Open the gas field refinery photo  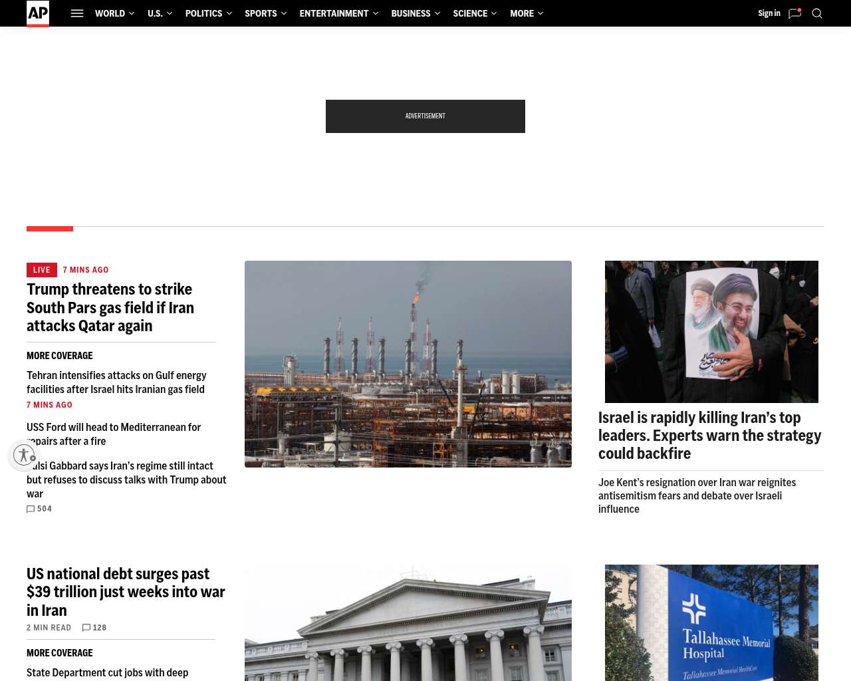408,364
